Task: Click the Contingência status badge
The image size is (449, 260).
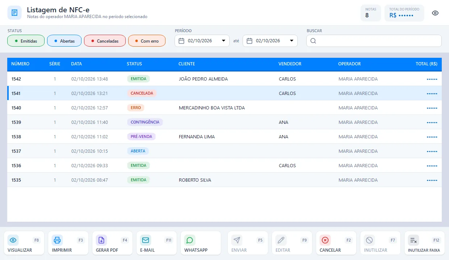Action: pos(145,122)
